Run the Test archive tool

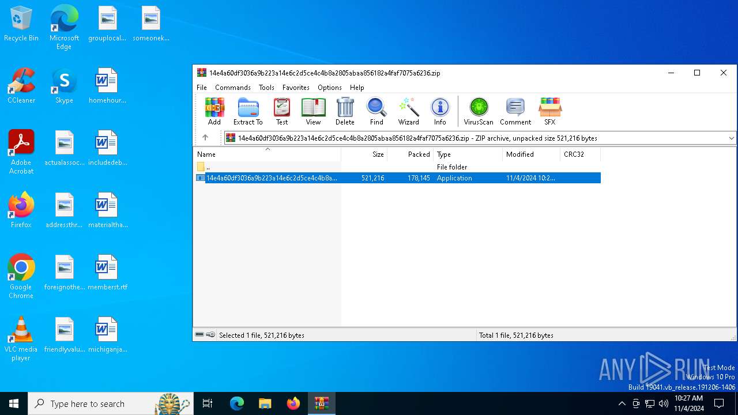(282, 111)
